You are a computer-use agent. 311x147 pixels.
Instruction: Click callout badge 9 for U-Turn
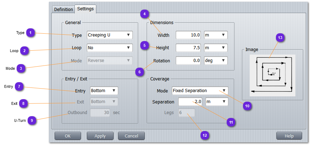coord(32,120)
